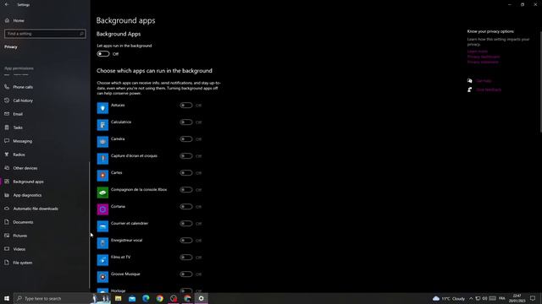Open Phone calls privacy settings
Image resolution: width=542 pixels, height=304 pixels.
(x=23, y=87)
